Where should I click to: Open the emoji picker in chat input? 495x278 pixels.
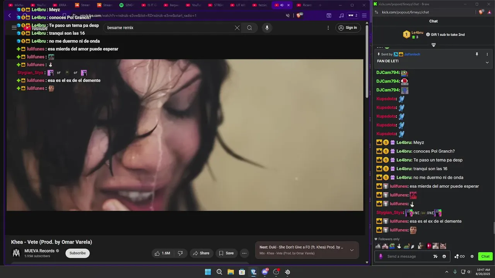click(444, 256)
